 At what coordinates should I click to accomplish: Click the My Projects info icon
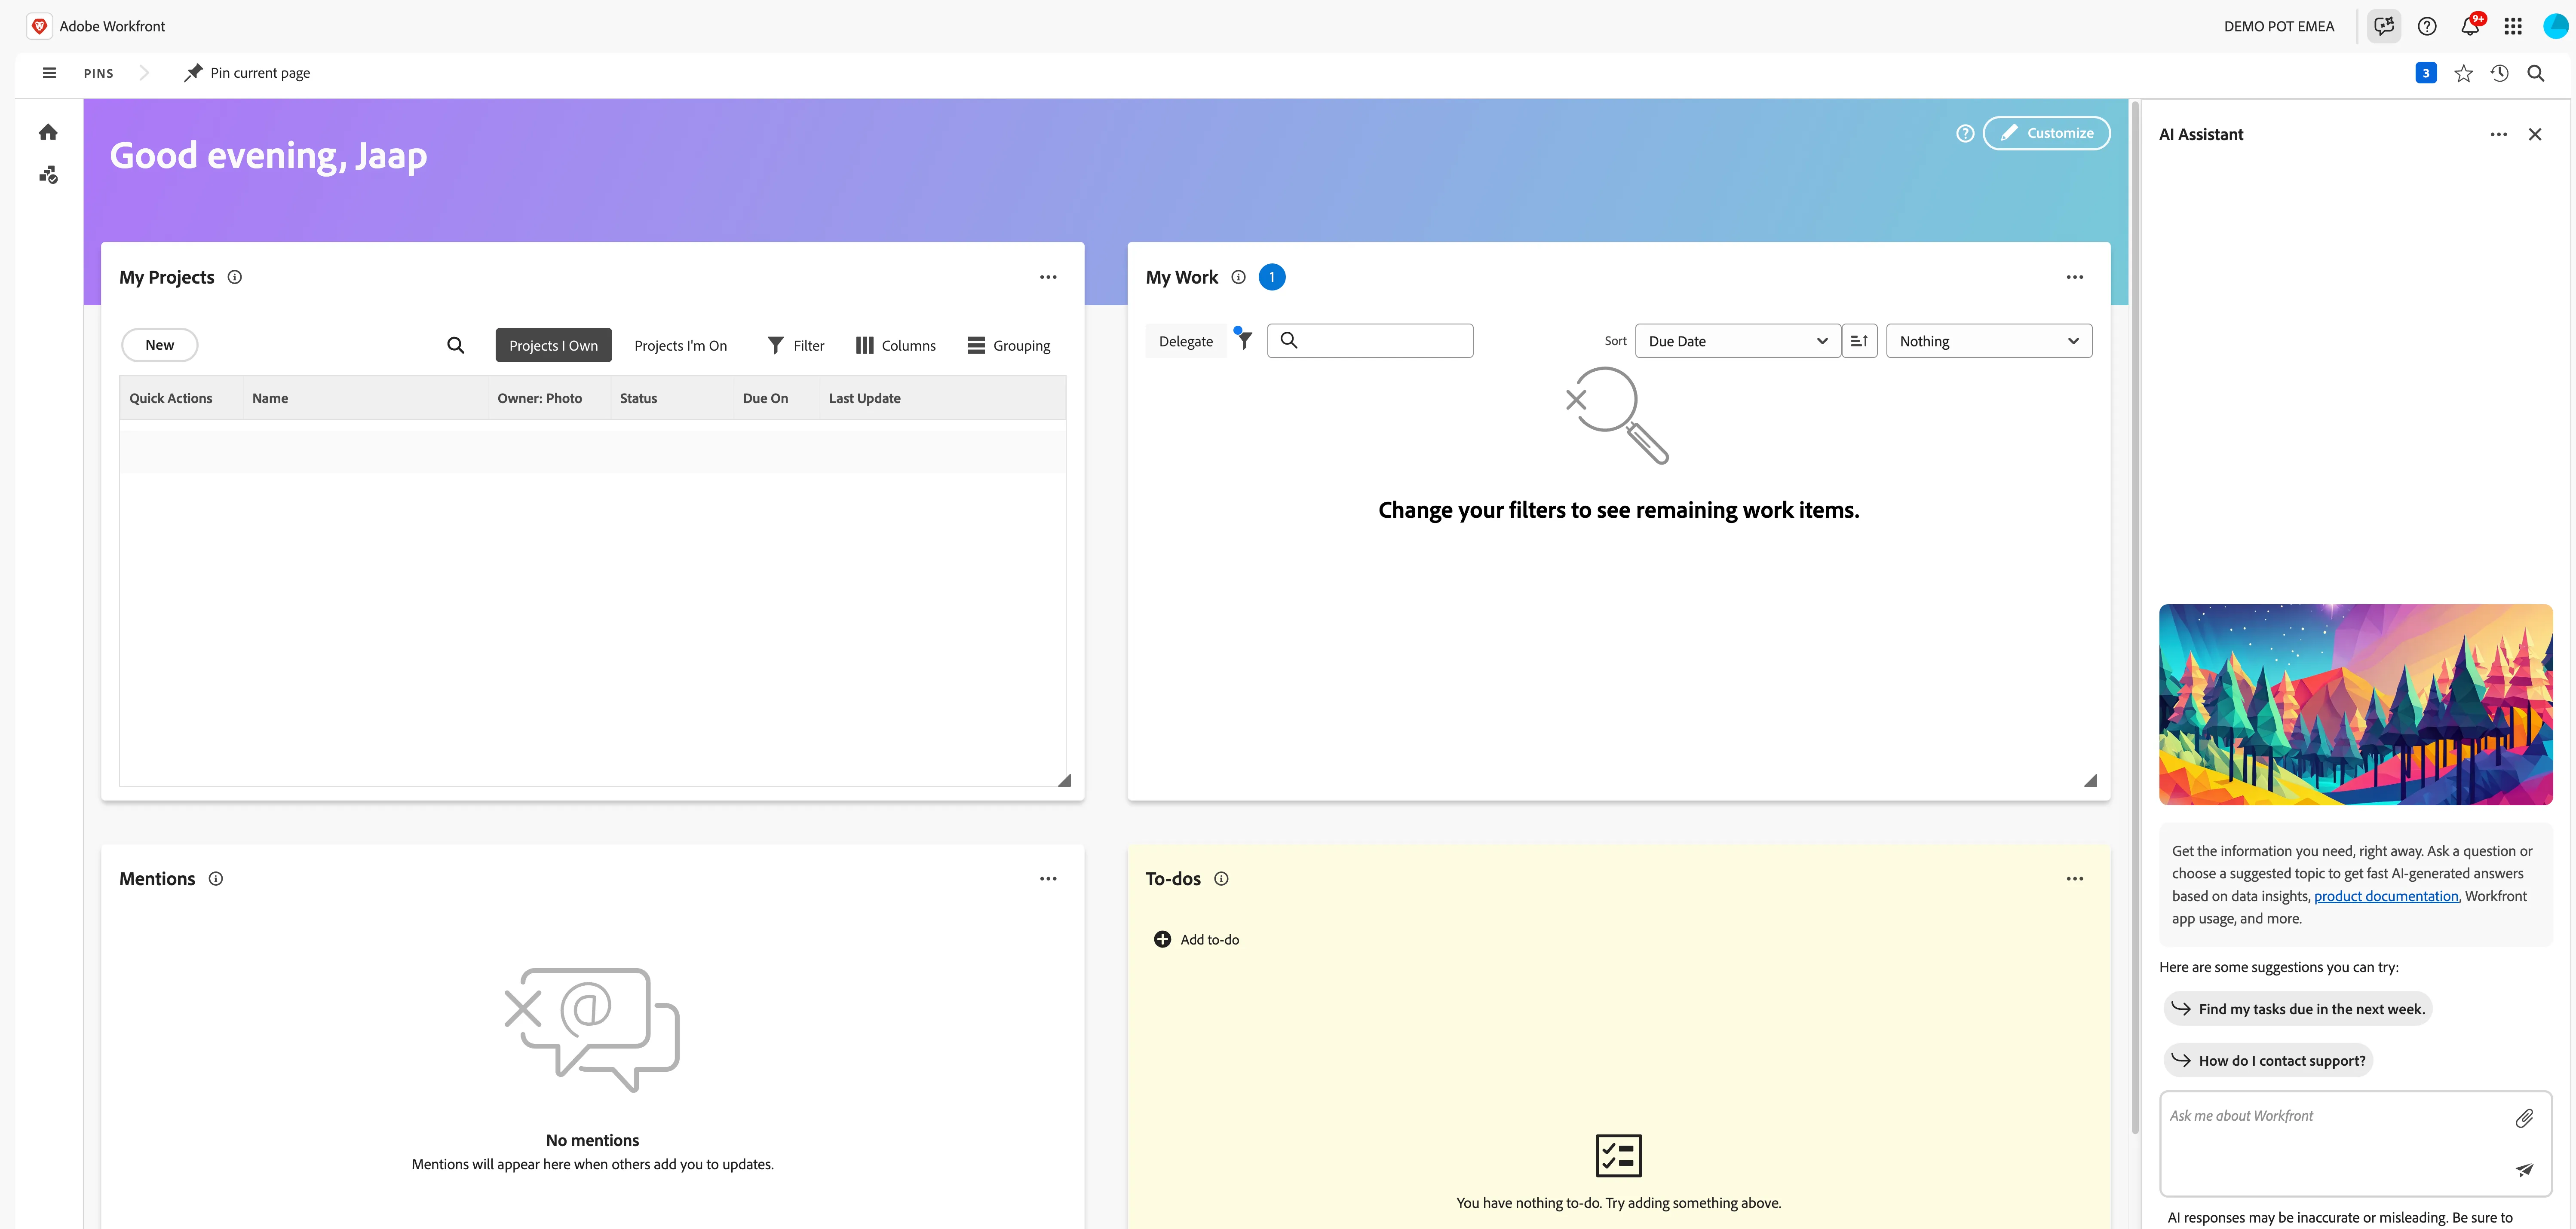[235, 278]
